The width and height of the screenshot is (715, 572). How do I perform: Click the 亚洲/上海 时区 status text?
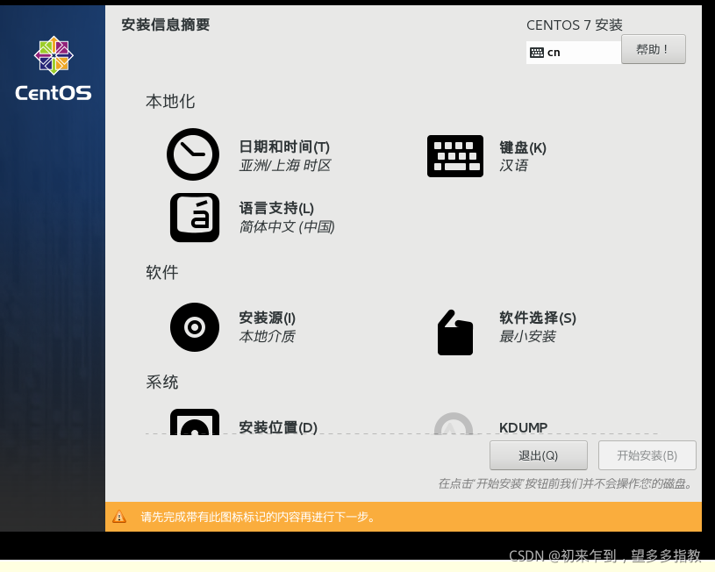click(285, 165)
